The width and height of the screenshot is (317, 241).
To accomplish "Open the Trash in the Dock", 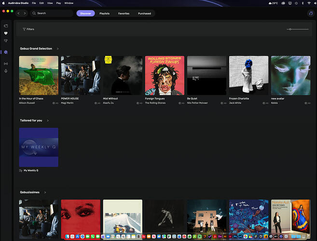I will (303, 236).
